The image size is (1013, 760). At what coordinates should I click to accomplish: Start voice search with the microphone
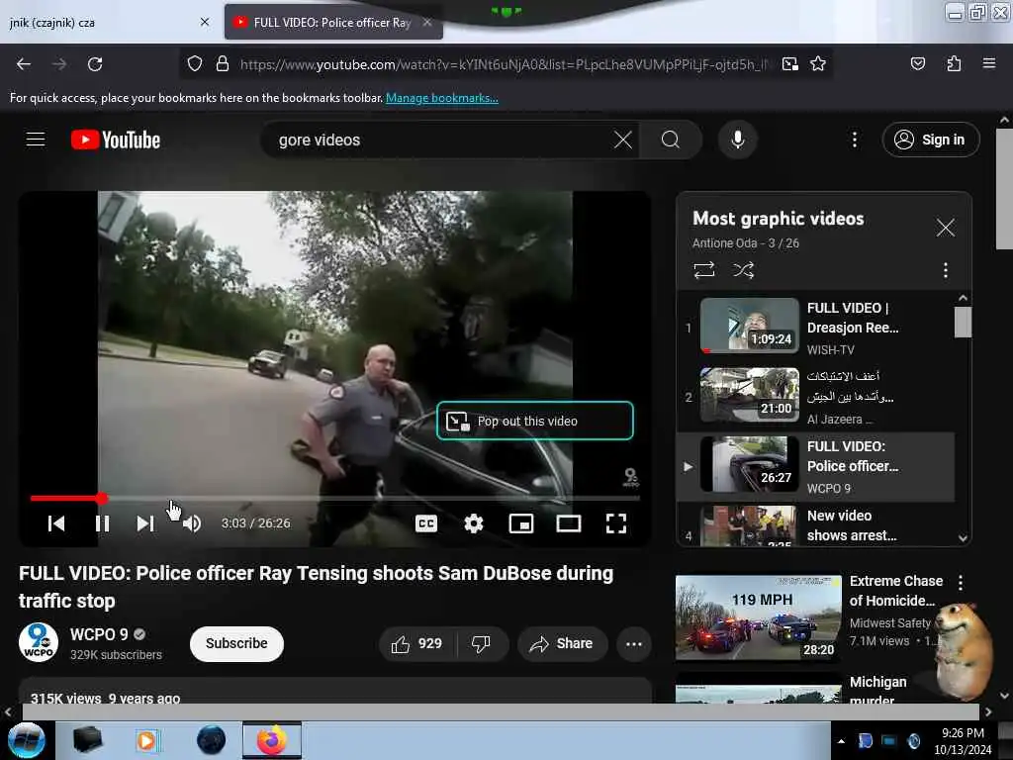[737, 140]
